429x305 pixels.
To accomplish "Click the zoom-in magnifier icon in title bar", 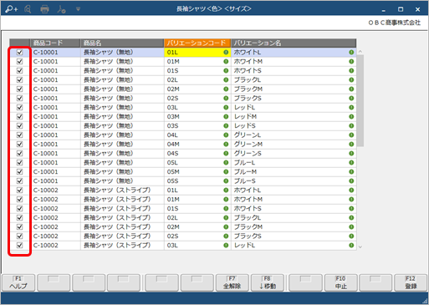I will 11,9.
